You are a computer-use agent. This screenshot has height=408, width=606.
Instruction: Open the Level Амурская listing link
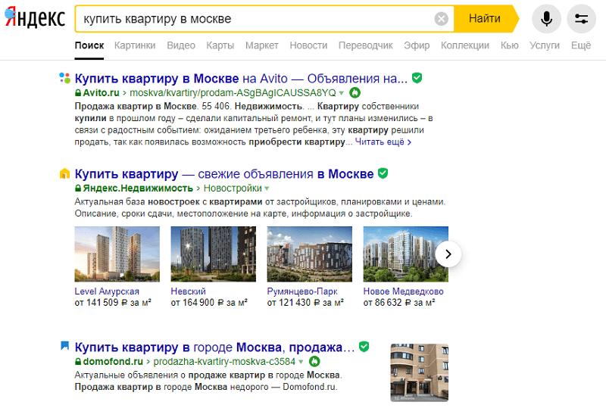pos(107,291)
